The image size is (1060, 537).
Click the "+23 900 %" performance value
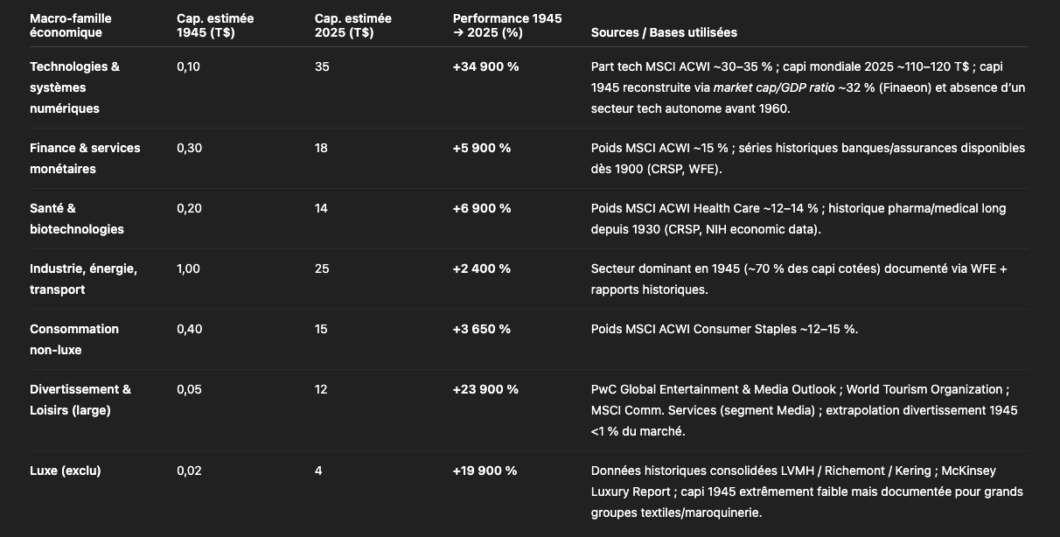tap(485, 389)
